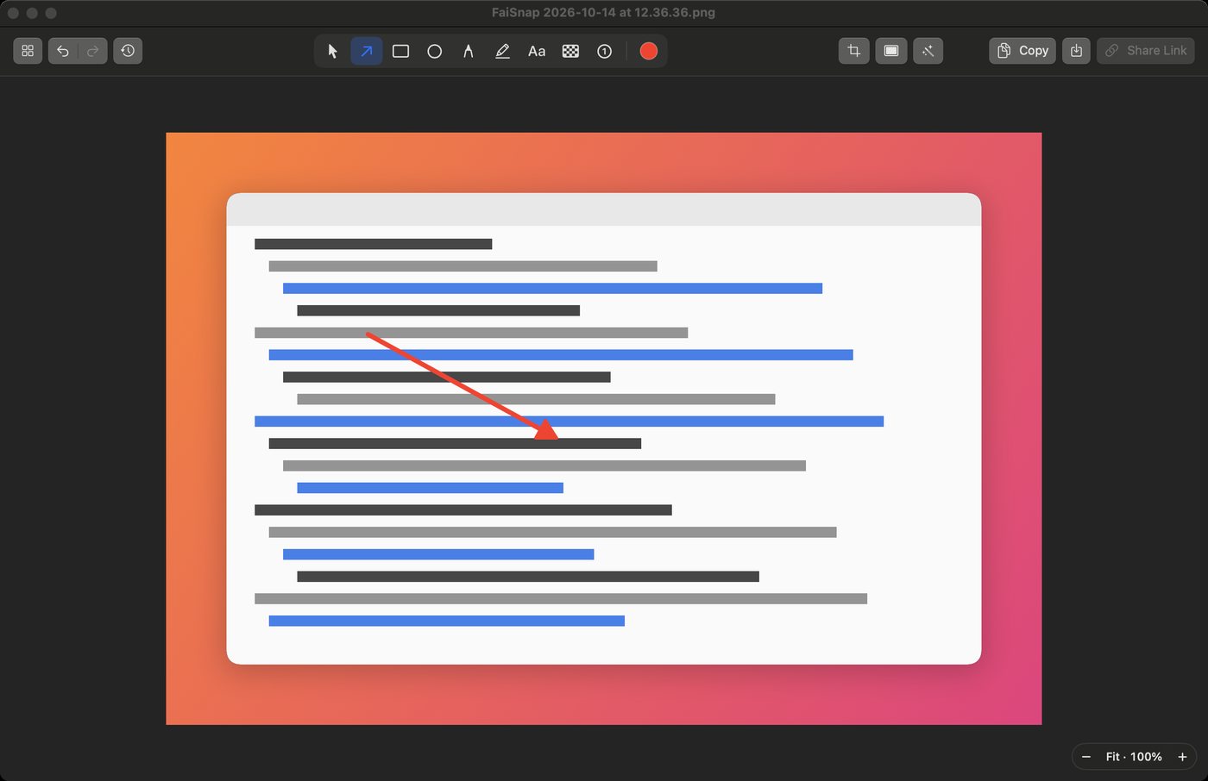The height and width of the screenshot is (781, 1208).
Task: Click the screenshot canvas image
Action: (x=604, y=428)
